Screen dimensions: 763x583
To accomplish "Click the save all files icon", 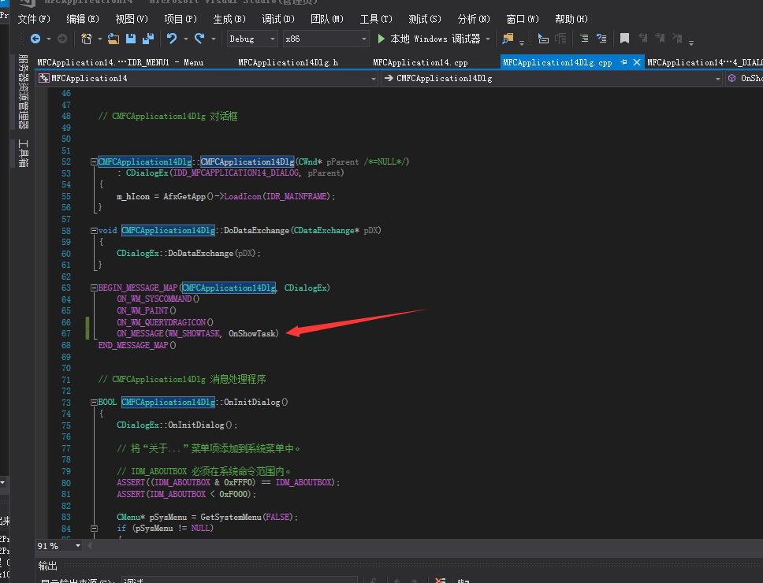I will 147,39.
